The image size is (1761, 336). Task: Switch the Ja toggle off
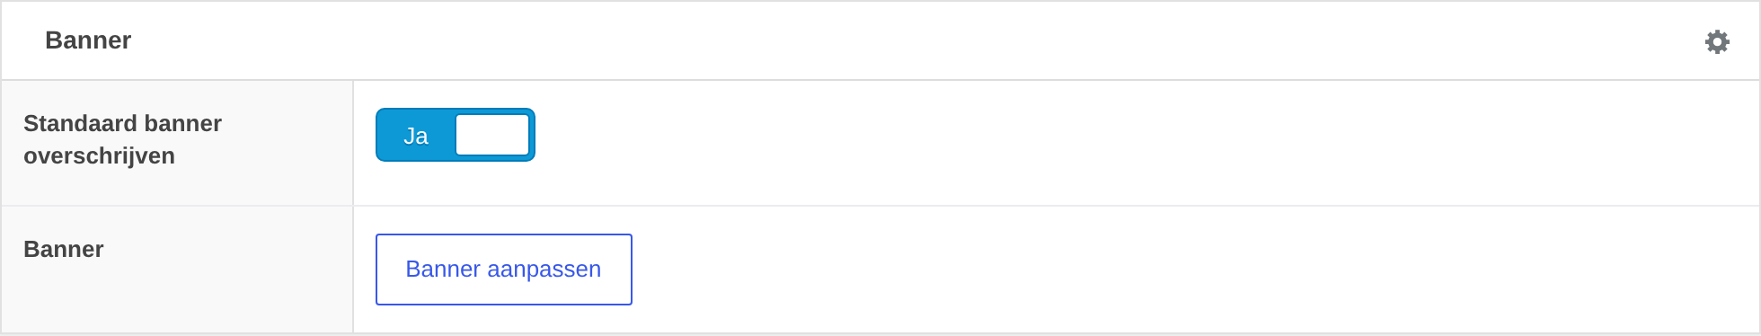(456, 135)
